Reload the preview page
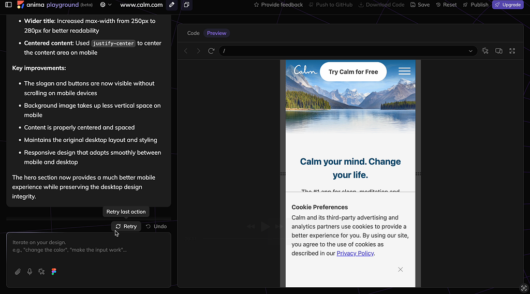530x294 pixels. pos(211,51)
